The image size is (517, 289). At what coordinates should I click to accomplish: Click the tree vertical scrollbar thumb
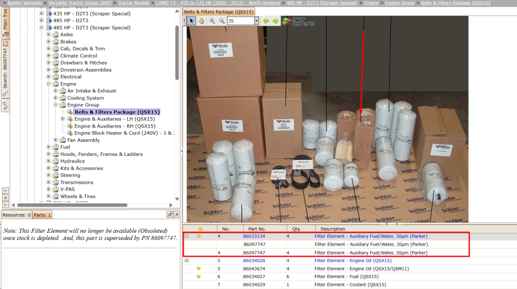[x=177, y=53]
